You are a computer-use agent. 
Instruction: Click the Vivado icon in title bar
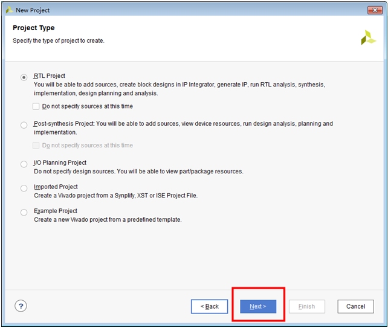pyautogui.click(x=9, y=10)
